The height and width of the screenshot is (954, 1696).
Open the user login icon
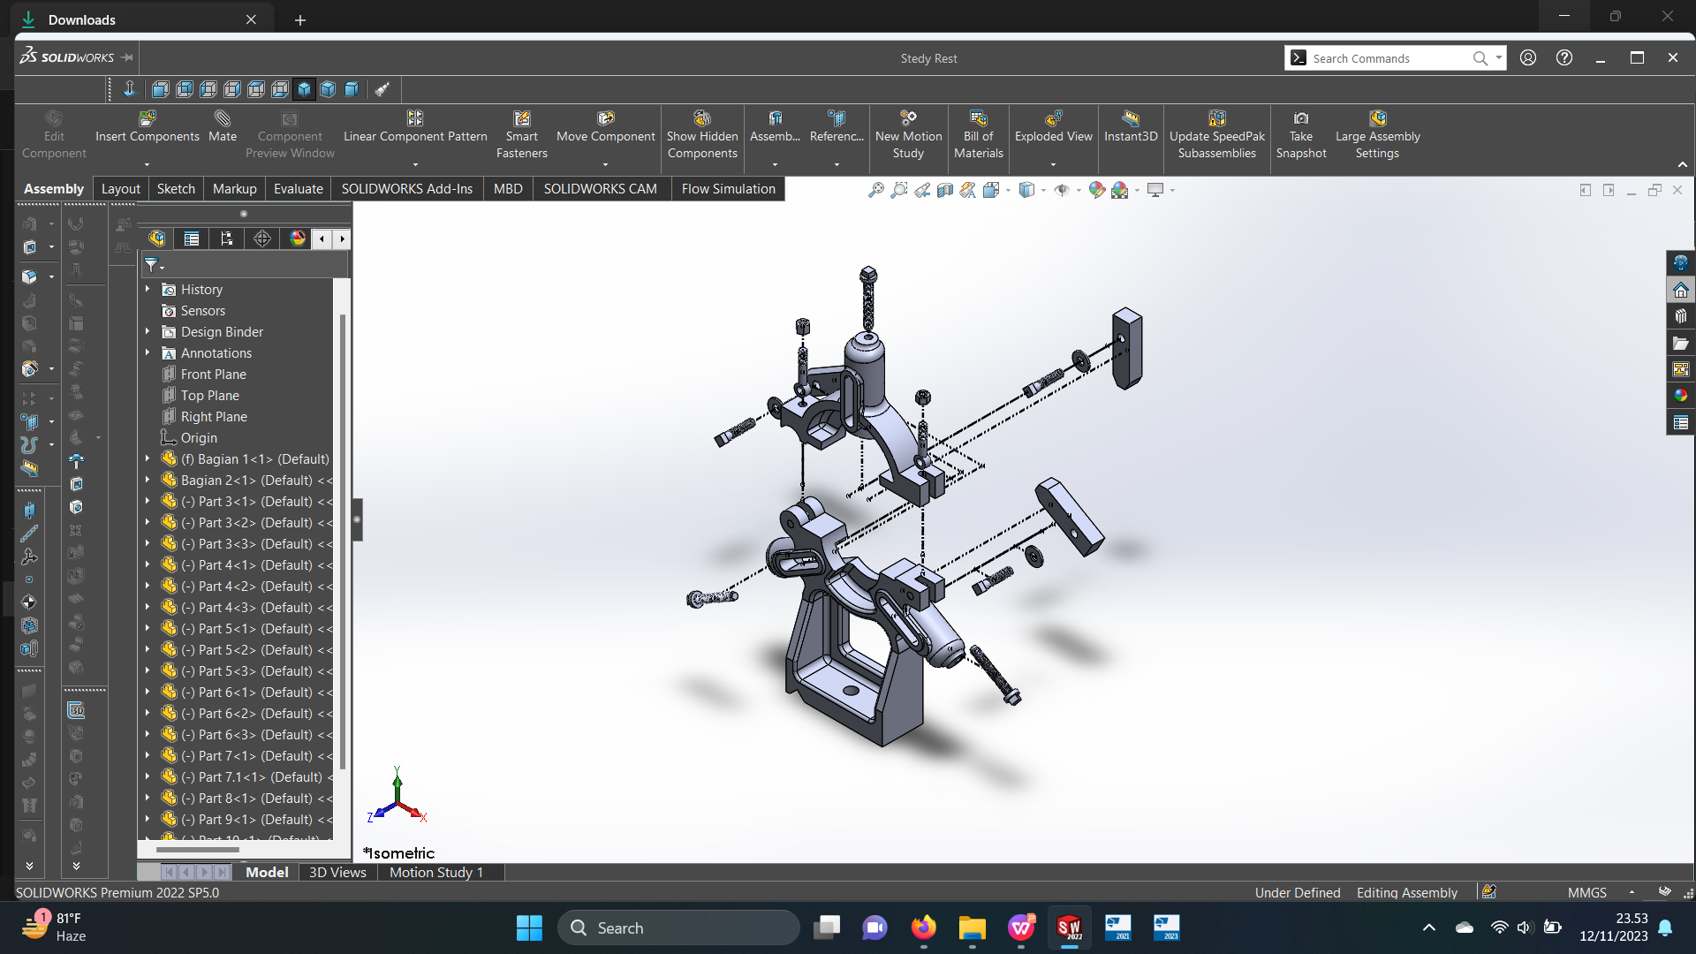1528,57
